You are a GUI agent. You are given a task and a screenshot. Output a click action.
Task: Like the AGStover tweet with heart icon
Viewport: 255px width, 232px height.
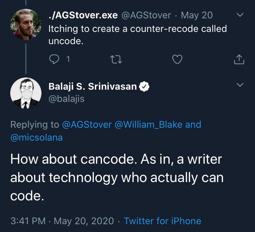tap(177, 59)
